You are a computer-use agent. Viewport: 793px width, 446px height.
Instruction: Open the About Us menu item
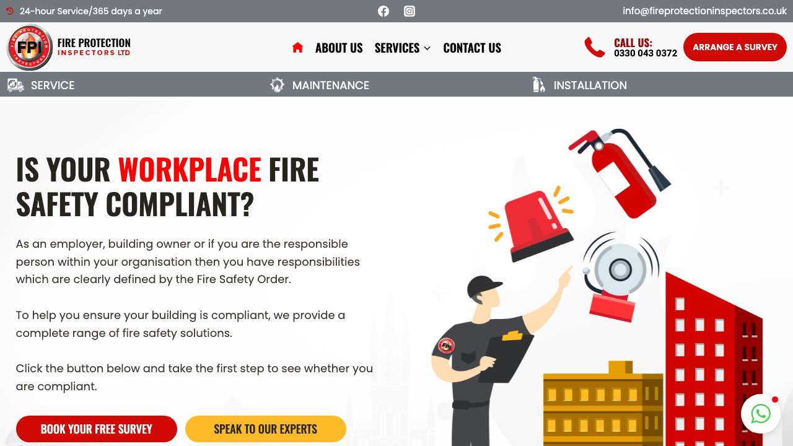pyautogui.click(x=339, y=48)
